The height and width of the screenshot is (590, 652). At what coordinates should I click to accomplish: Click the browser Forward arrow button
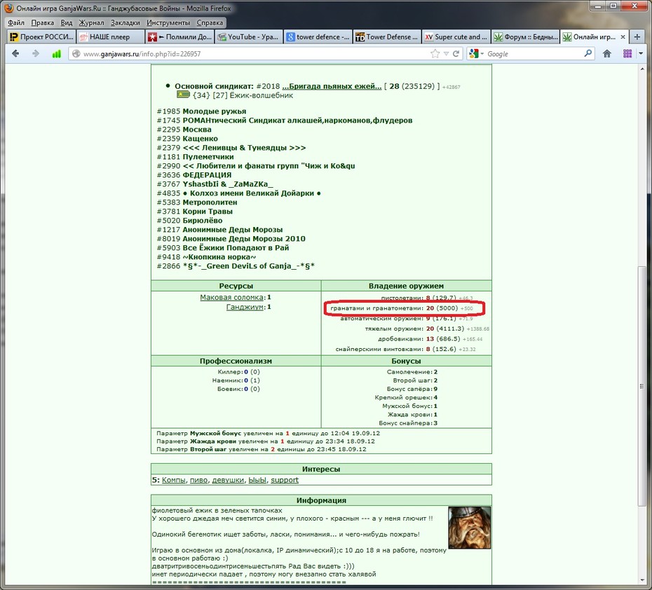coord(36,53)
